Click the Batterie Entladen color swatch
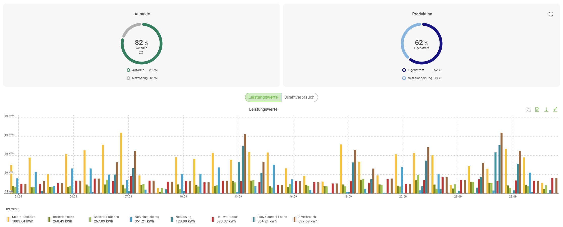Viewport: 563px width, 227px height. (x=90, y=219)
